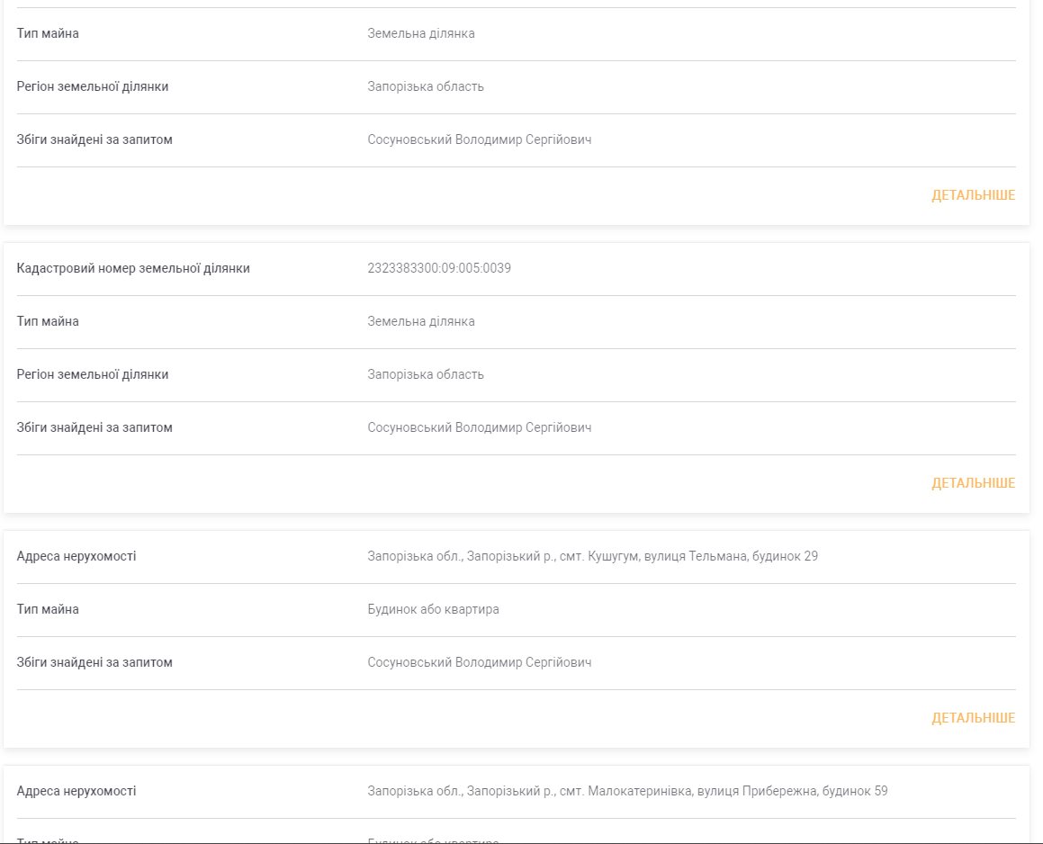This screenshot has height=844, width=1043.
Task: Click cadastral number 2323383300:09:005:0039
Action: point(439,268)
